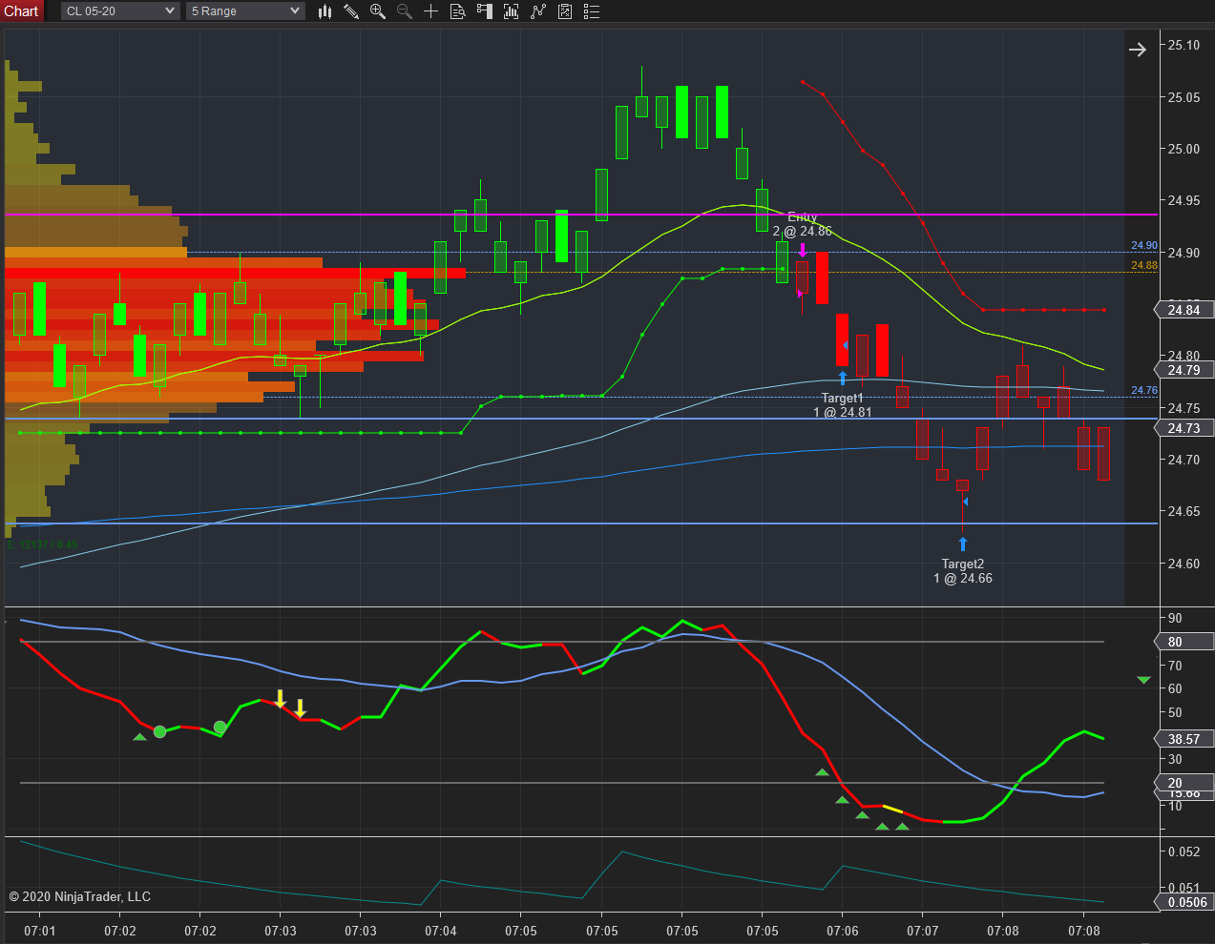Click the 20 oversold level marker
The image size is (1215, 944).
1185,783
